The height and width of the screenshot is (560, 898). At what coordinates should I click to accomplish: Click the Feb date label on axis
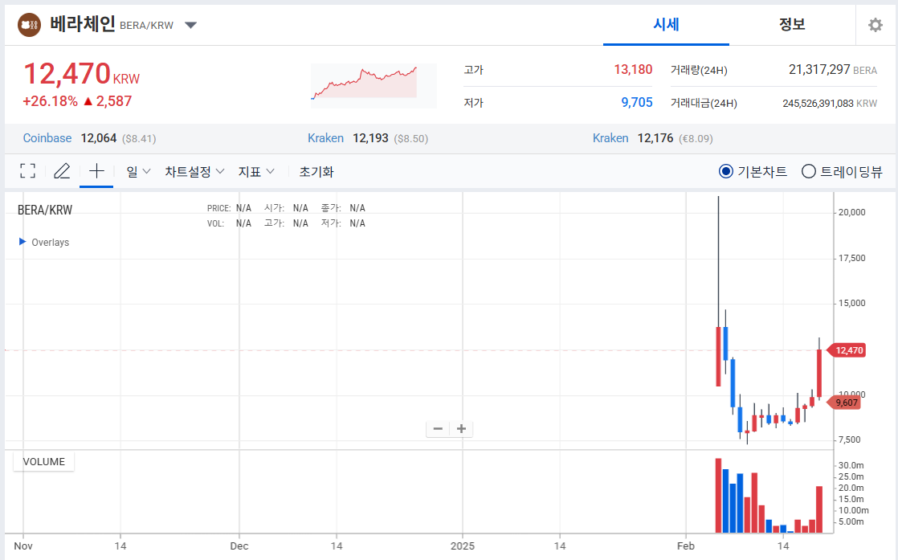[685, 546]
